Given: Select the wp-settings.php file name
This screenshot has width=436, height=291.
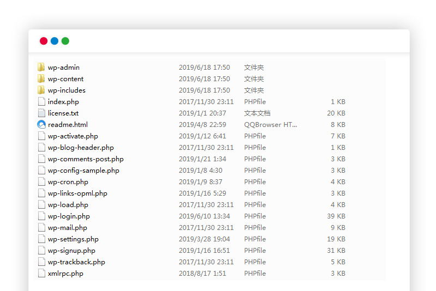Looking at the screenshot, I should tap(73, 239).
